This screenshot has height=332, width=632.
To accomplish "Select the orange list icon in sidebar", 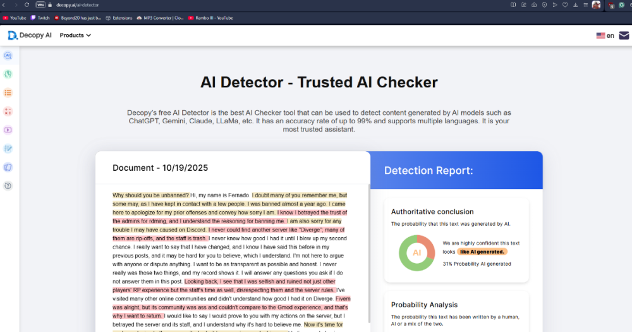I will point(8,93).
